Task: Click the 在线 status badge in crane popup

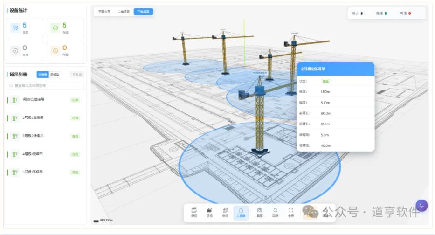Action: point(326,81)
